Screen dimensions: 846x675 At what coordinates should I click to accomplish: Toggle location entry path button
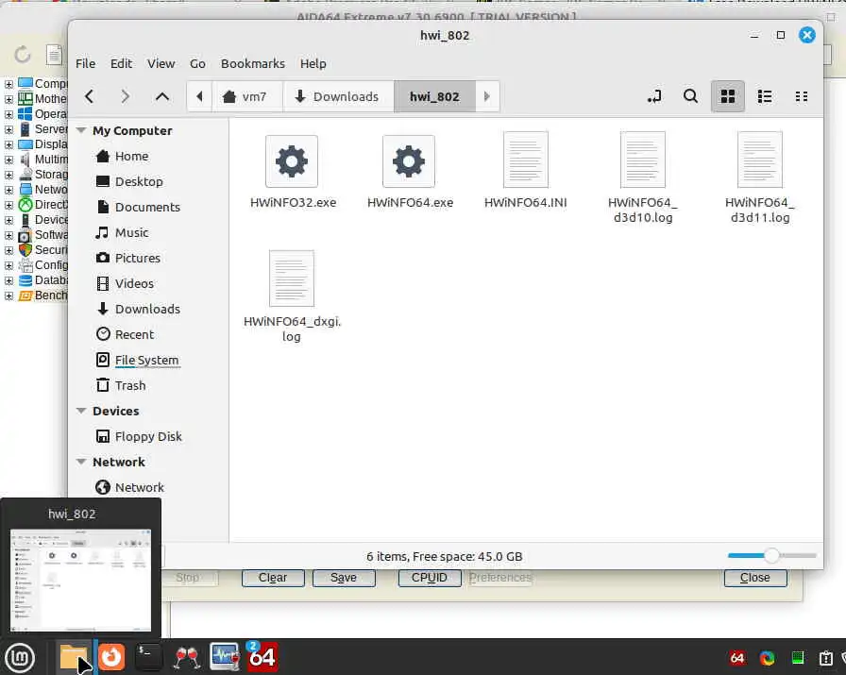coord(654,96)
